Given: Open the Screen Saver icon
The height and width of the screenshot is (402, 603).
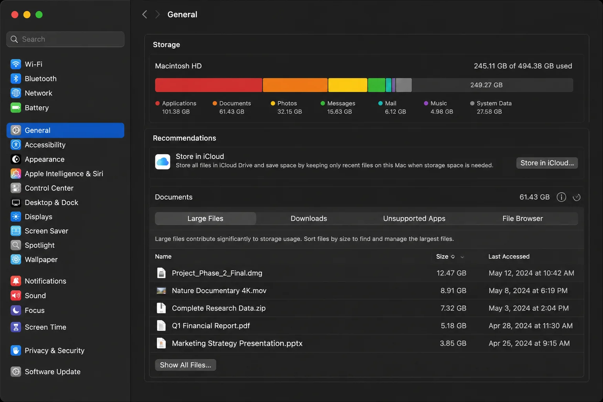Looking at the screenshot, I should [x=16, y=231].
